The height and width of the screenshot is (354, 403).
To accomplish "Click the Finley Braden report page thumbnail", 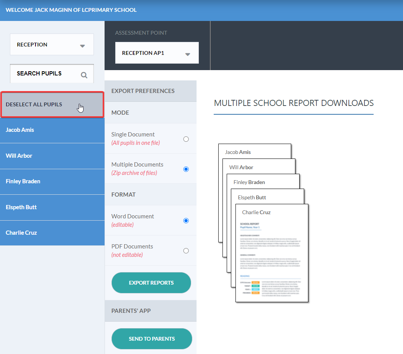I will (x=263, y=182).
